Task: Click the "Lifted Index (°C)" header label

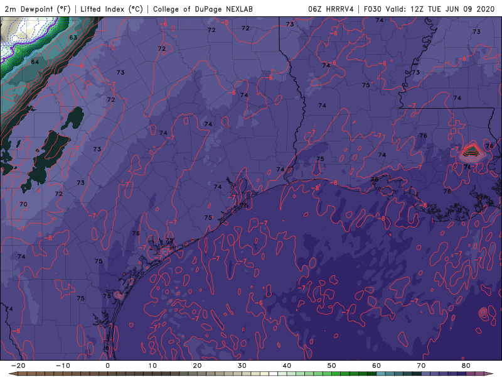Action: click(112, 9)
